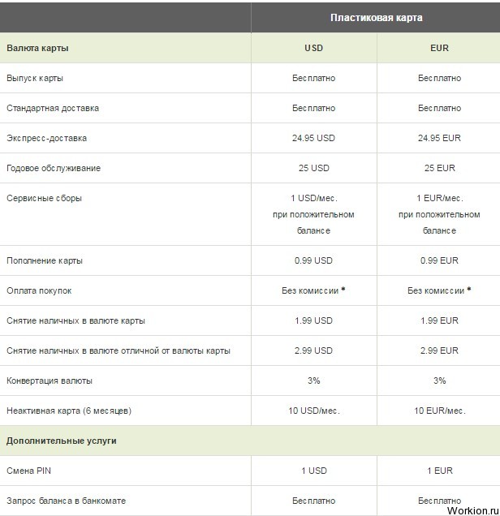
Task: Click the 'Стандартная доставка' row label
Action: [x=53, y=108]
